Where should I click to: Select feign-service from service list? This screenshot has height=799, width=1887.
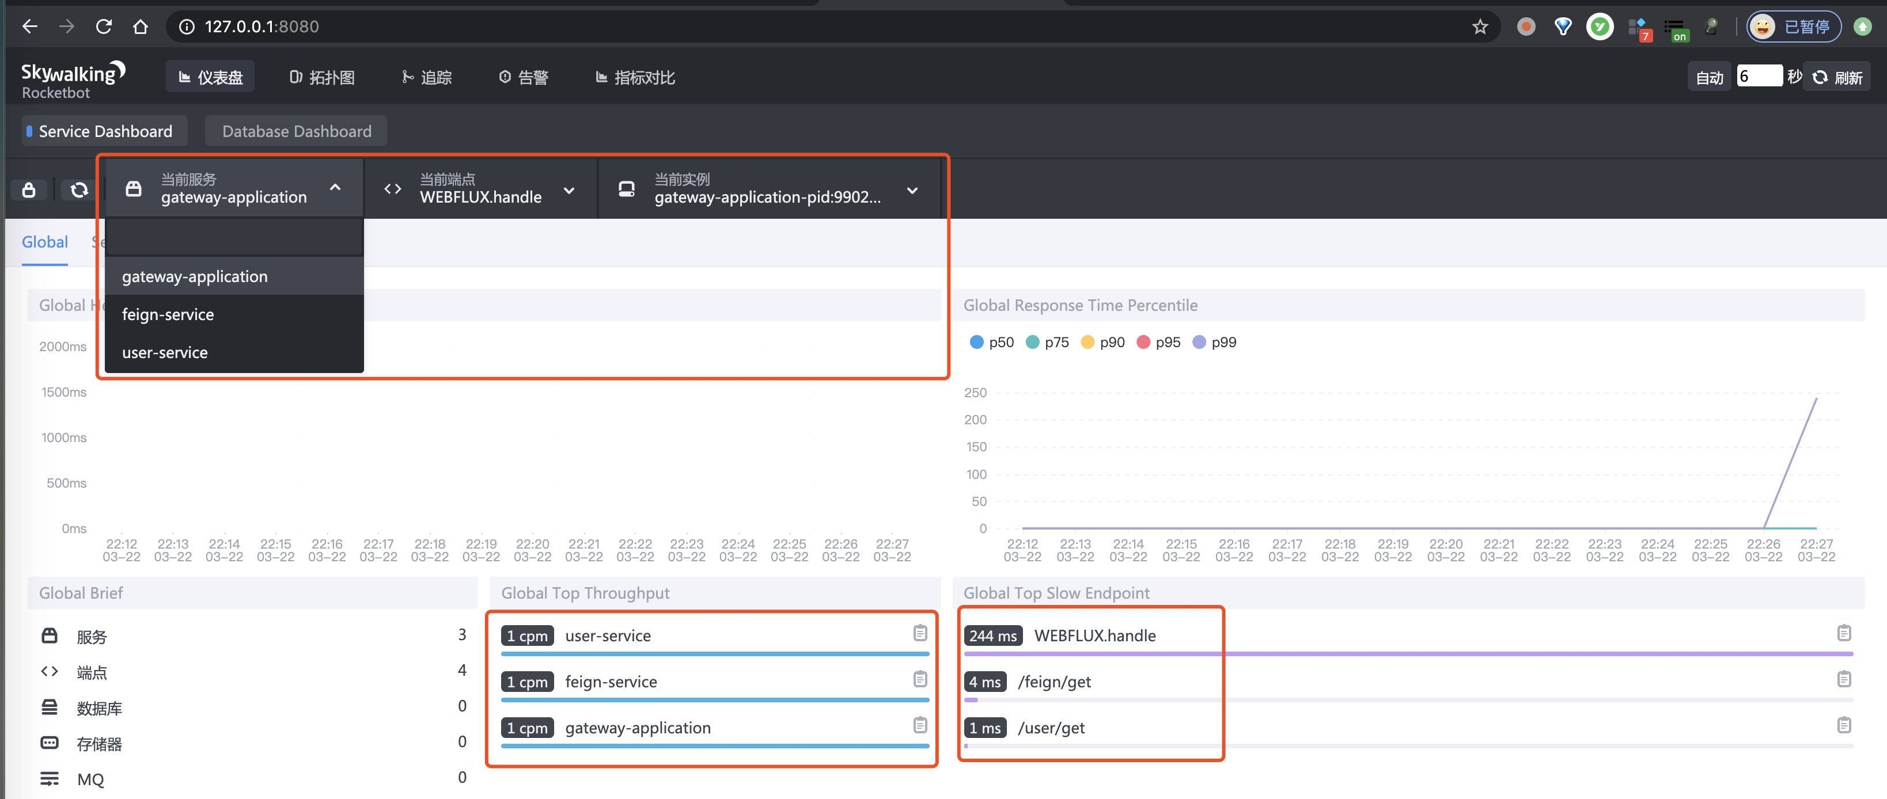point(234,314)
